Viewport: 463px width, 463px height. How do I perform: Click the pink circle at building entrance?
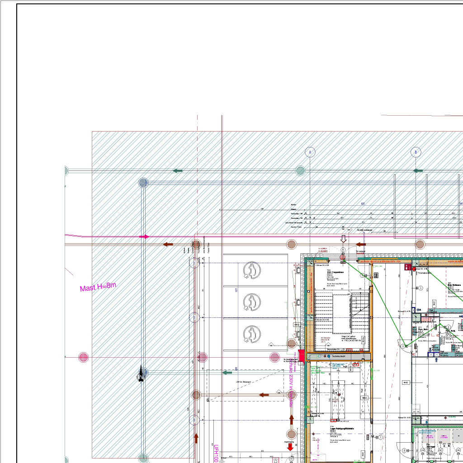coord(343,257)
